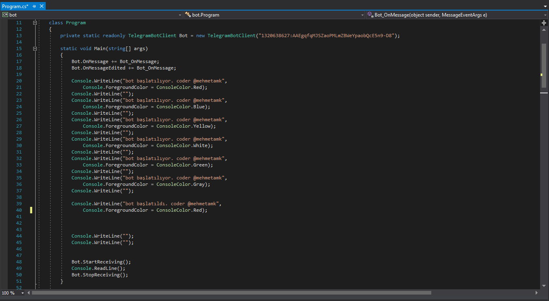Screen dimensions: 549x301
Task: Collapse the Main method code block
Action: [35, 48]
